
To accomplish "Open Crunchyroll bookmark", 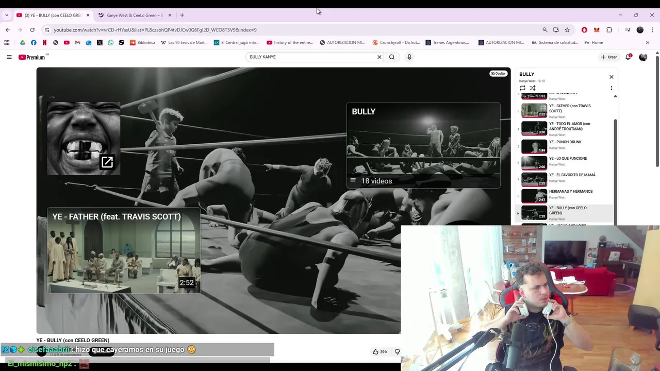I will [x=396, y=43].
